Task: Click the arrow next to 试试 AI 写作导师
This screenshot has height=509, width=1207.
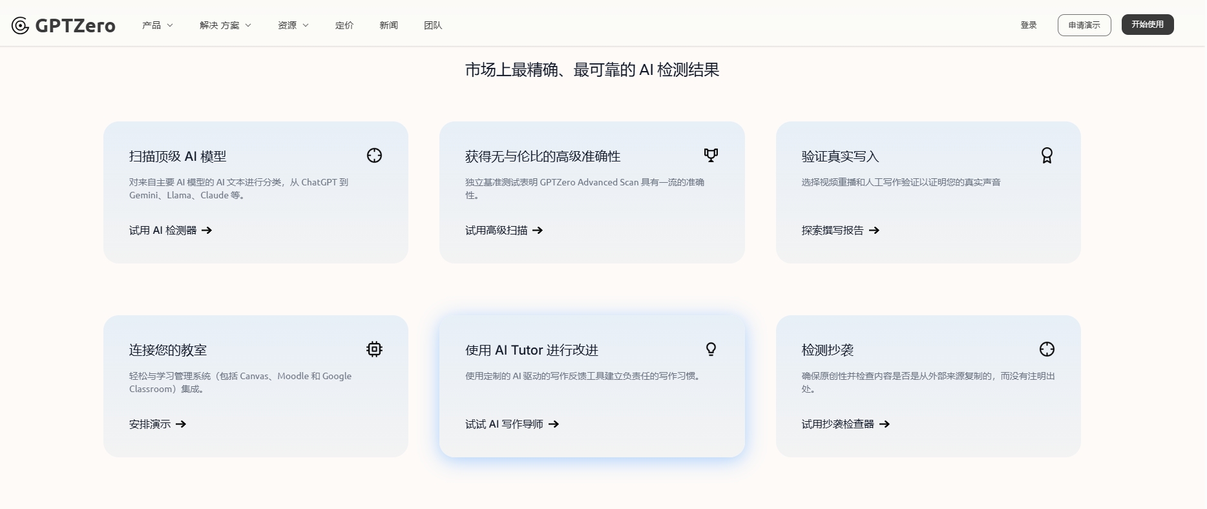Action: pyautogui.click(x=554, y=424)
